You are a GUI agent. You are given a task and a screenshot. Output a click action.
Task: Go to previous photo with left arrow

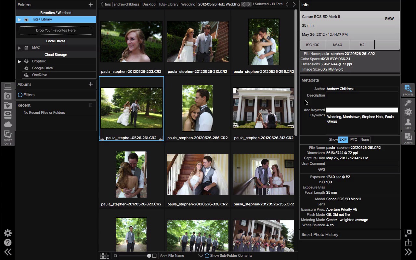287,4
